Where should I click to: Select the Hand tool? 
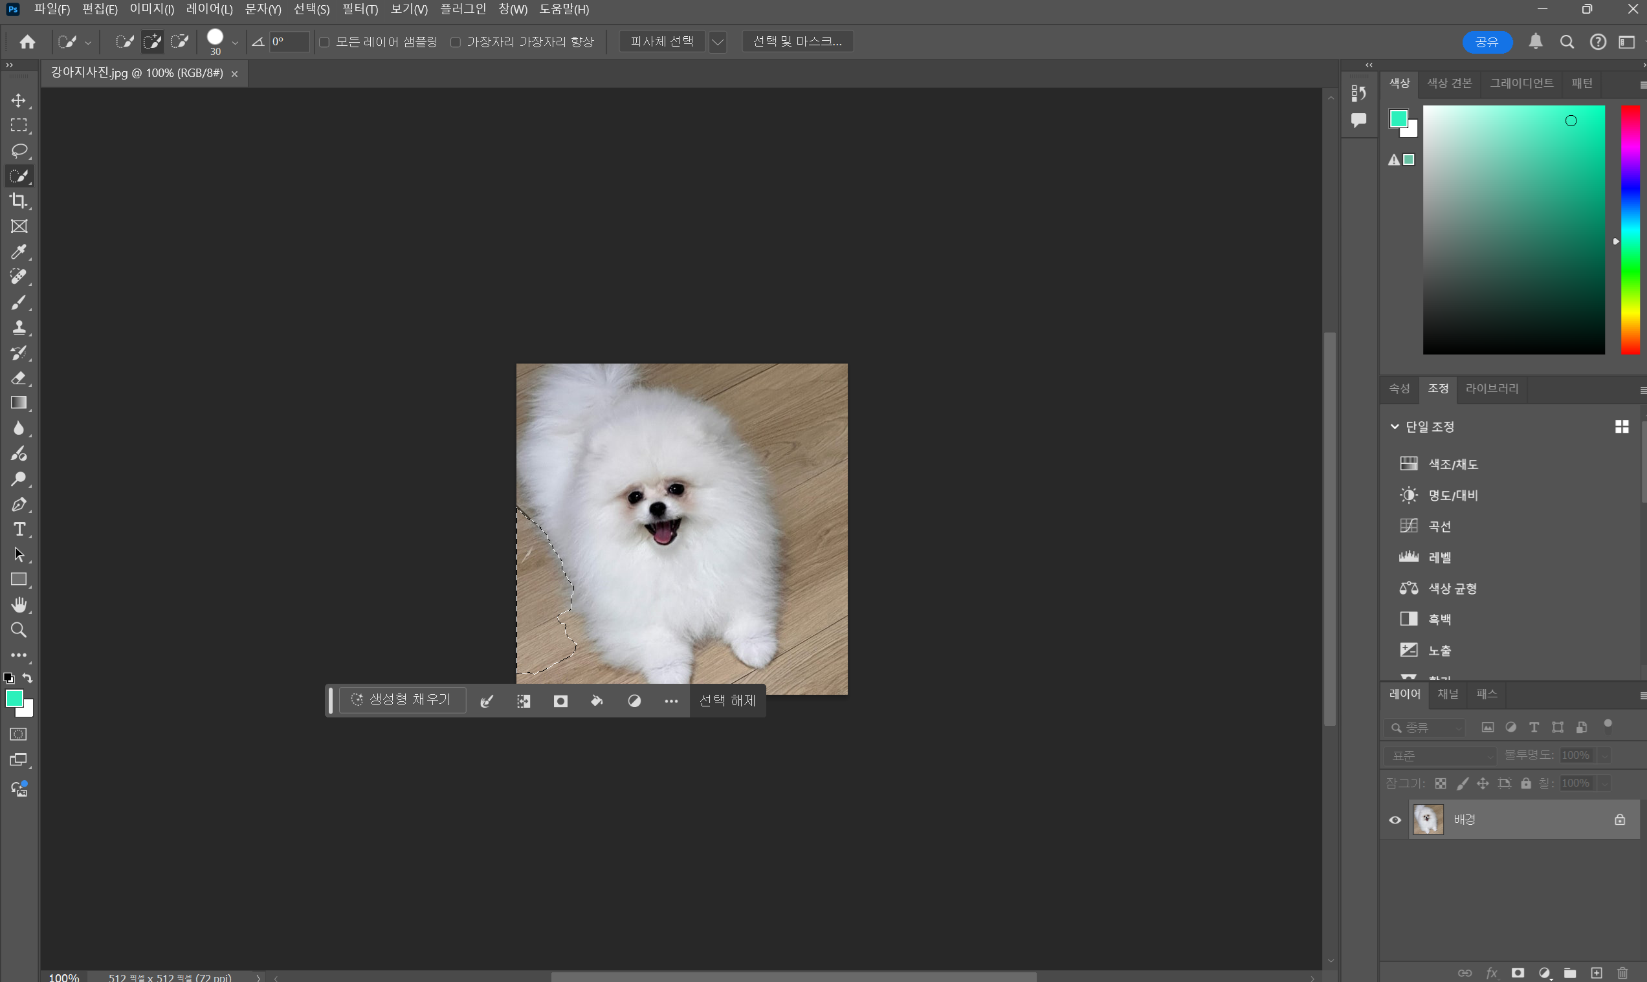pyautogui.click(x=19, y=605)
